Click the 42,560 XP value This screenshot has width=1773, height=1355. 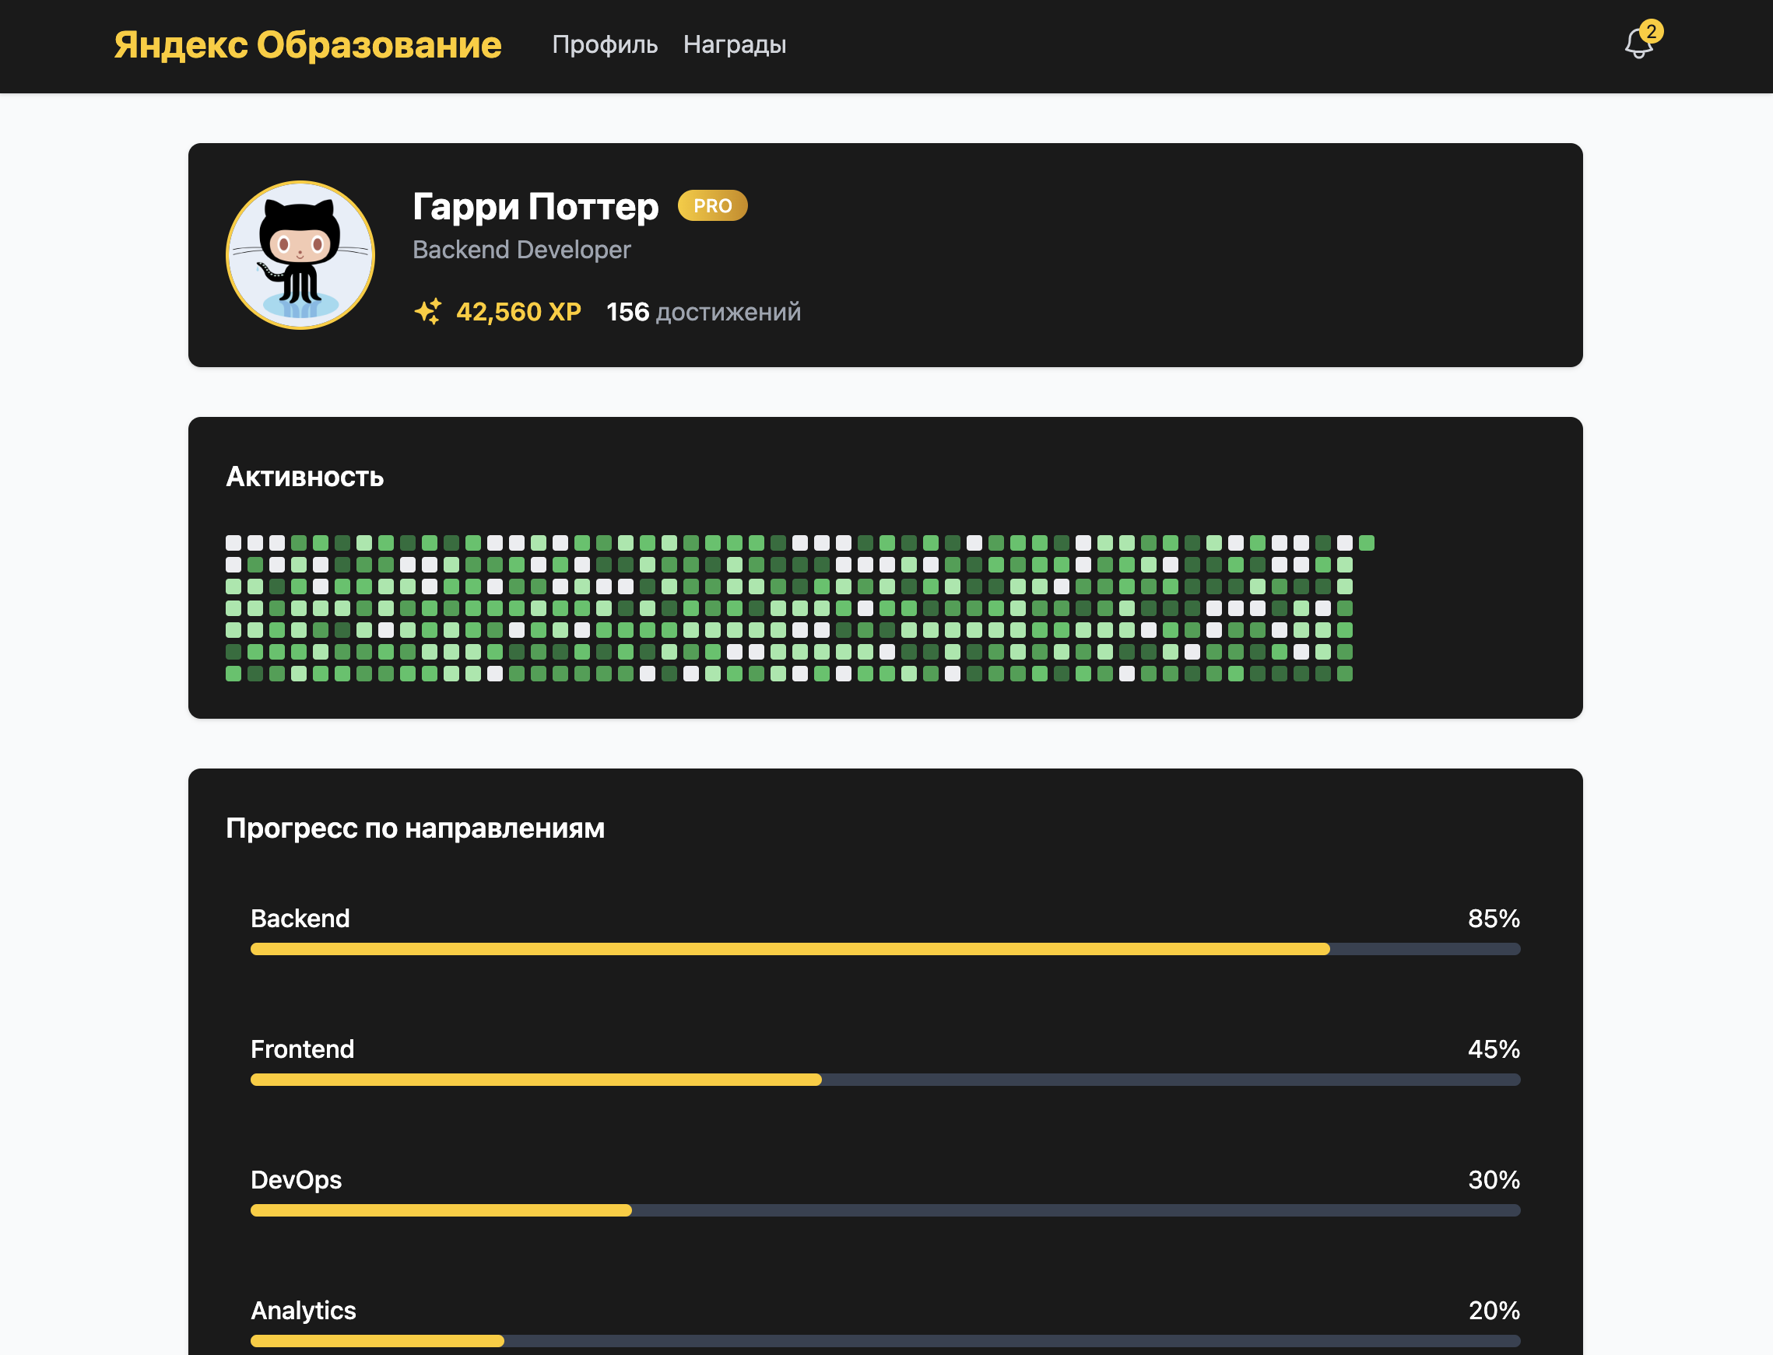pos(518,312)
